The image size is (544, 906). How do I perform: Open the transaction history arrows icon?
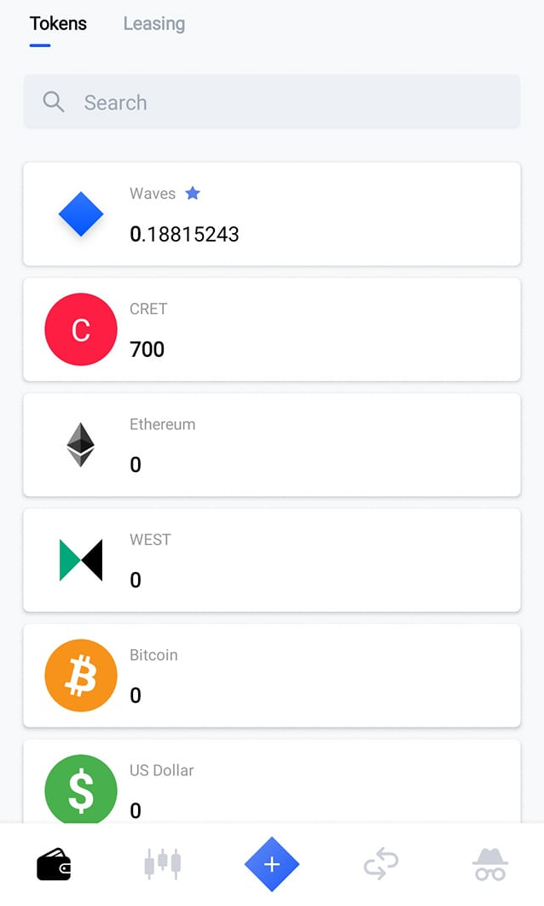pos(381,864)
